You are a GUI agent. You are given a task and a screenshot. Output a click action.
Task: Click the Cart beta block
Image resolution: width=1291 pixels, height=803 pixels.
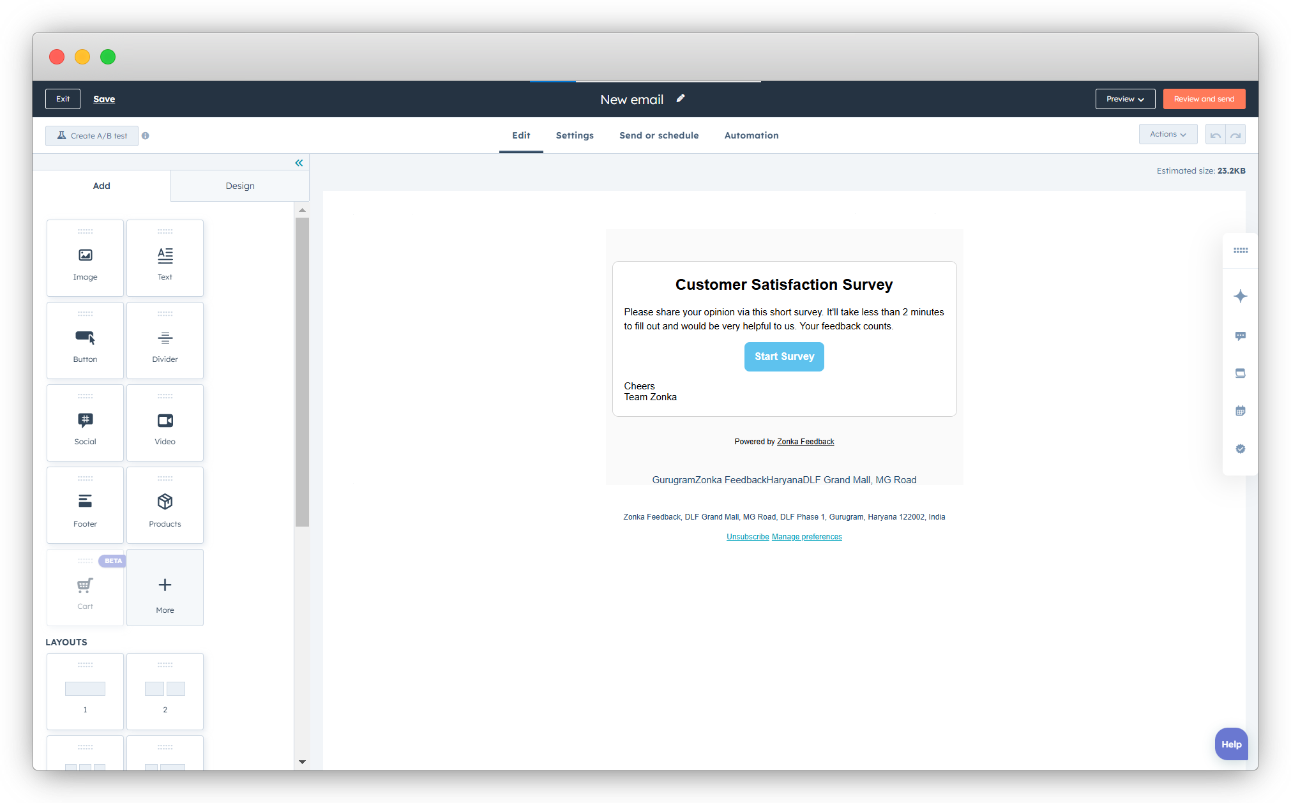(x=85, y=587)
